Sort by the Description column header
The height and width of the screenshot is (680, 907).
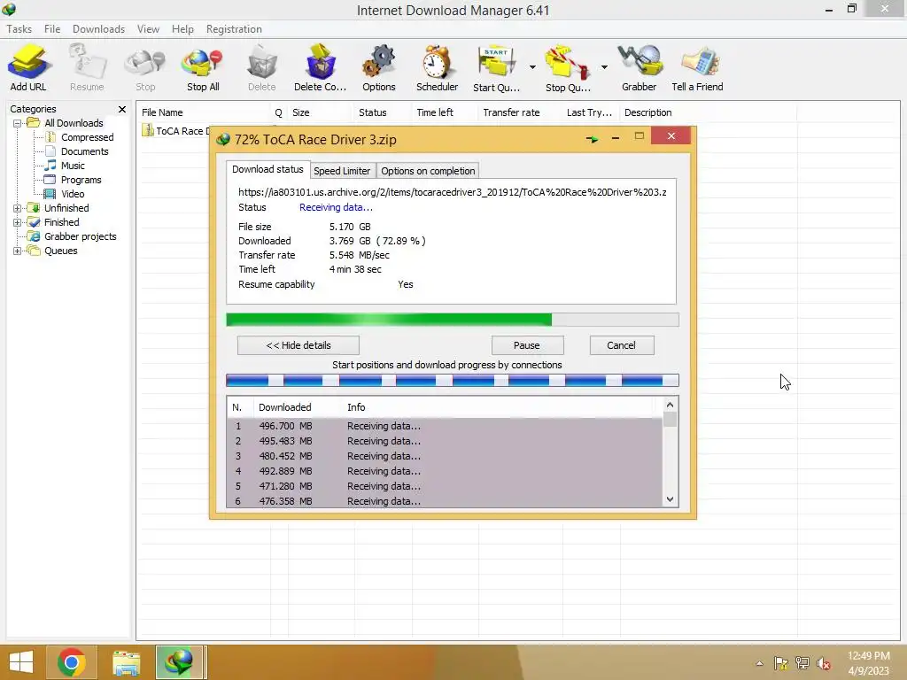[708, 112]
